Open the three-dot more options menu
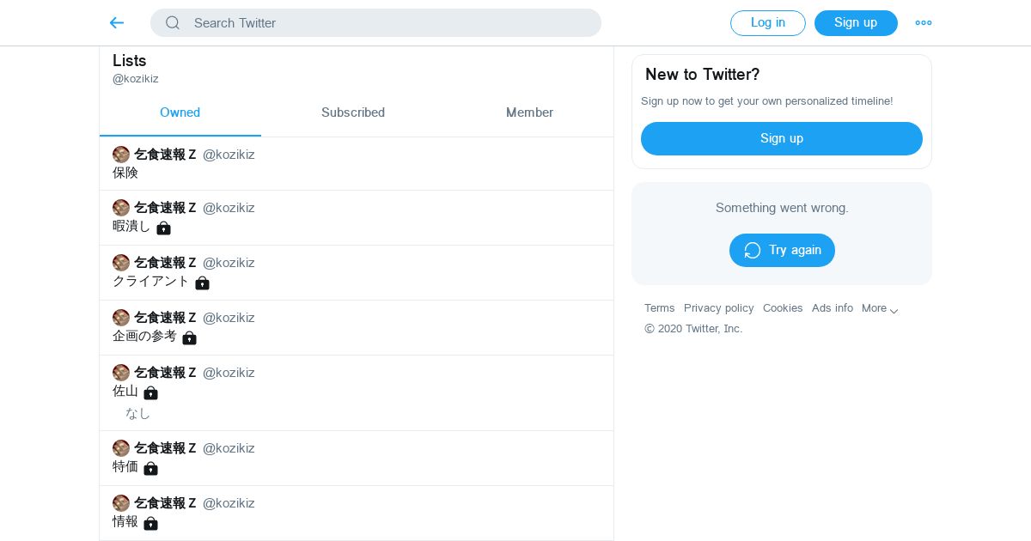Screen dimensions: 1031x541 924,23
